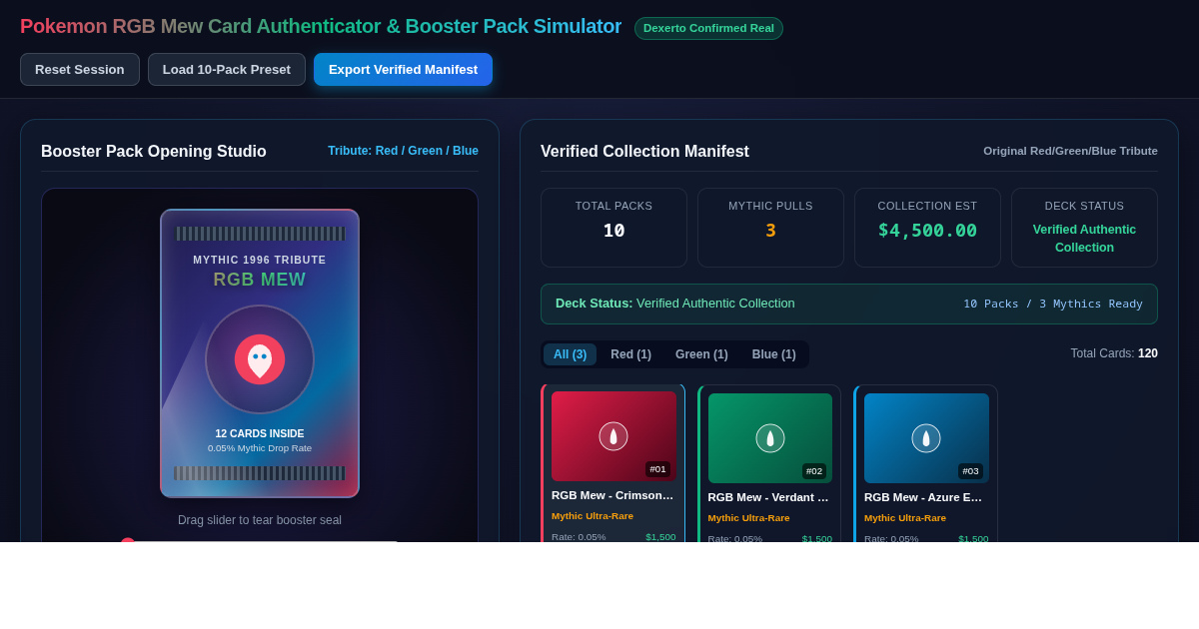This screenshot has height=629, width=1199.
Task: Click the Rate: 0.05% text on Azure card
Action: tap(891, 538)
